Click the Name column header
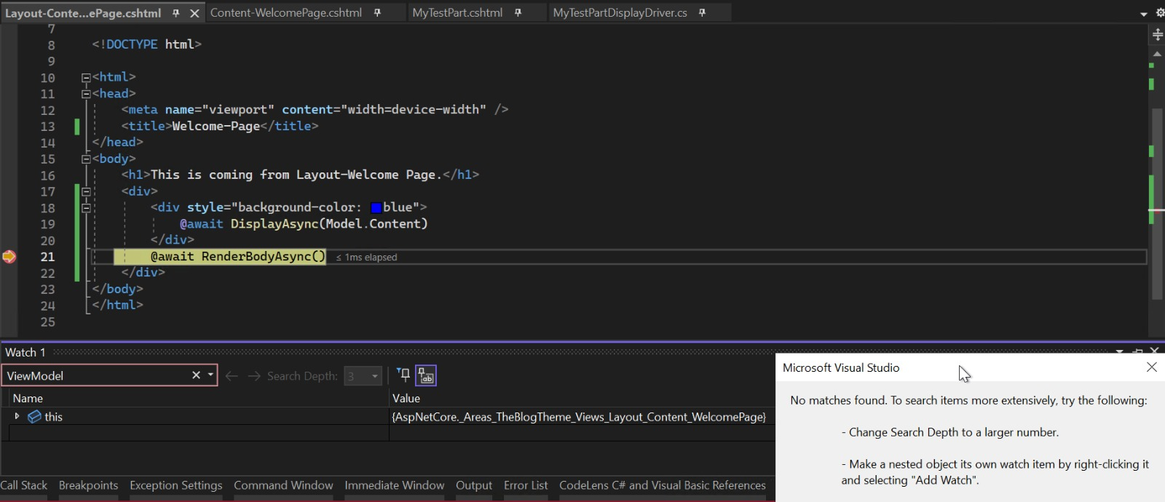 click(28, 398)
